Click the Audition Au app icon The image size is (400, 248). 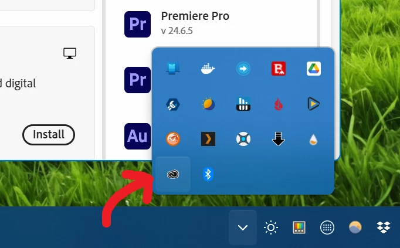tap(137, 137)
